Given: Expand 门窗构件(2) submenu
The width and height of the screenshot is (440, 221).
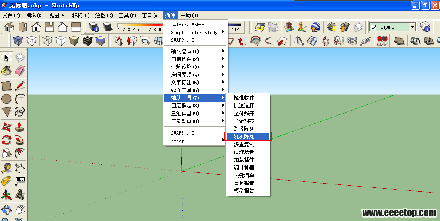Looking at the screenshot, I should click(x=195, y=59).
